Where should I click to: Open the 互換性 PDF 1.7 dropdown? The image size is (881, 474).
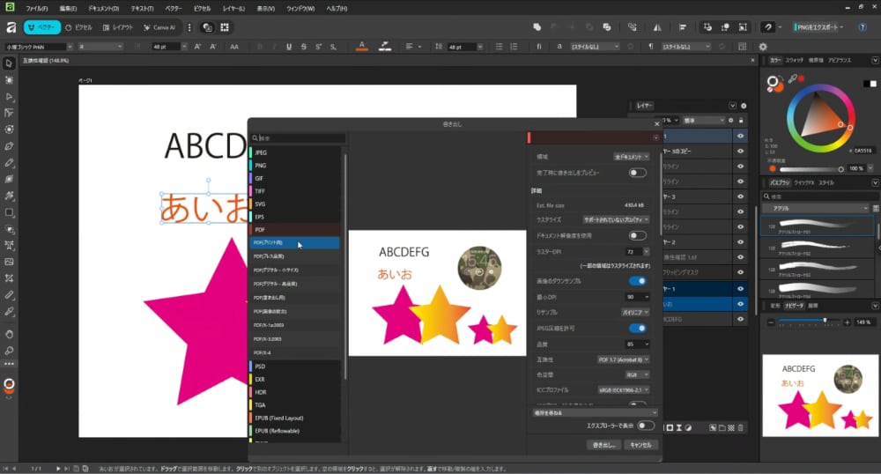pyautogui.click(x=624, y=359)
